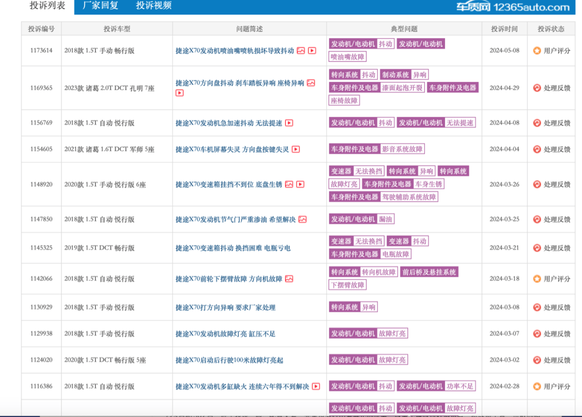Open complaint 捷途X70变速箱抖动 换挡困难 电瓶亏电
This screenshot has height=417, width=582.
[233, 248]
